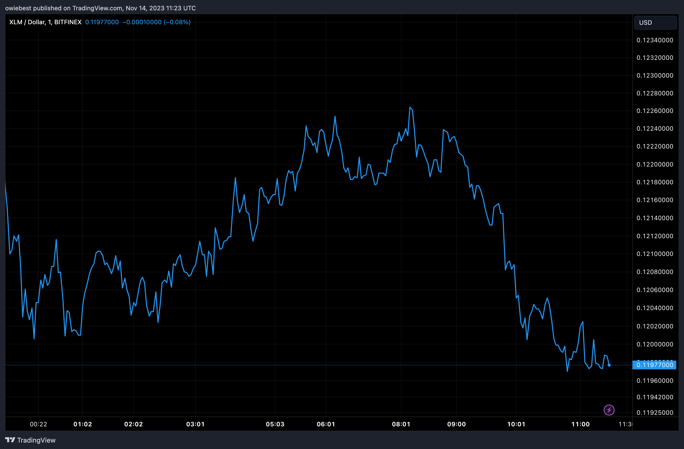Click the 08:01 time axis label
The width and height of the screenshot is (684, 449).
[x=401, y=424]
